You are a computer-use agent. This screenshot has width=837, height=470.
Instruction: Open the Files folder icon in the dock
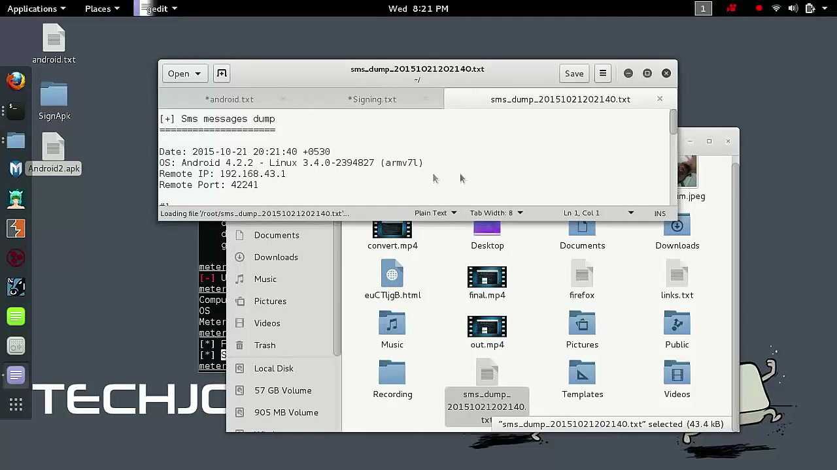point(16,140)
